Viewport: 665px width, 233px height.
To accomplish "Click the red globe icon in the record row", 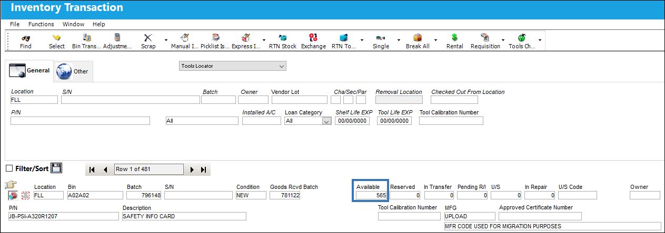I will click(x=13, y=195).
